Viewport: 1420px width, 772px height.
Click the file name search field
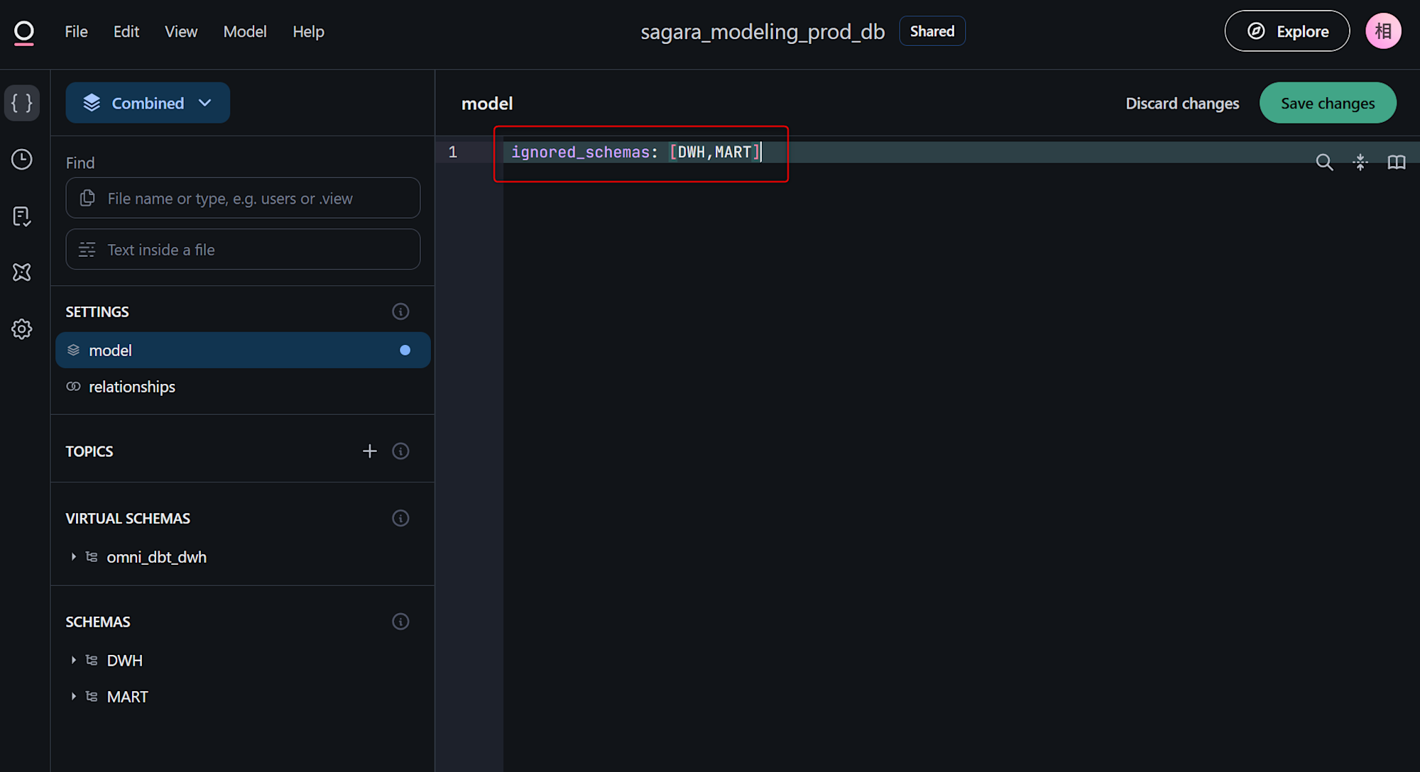point(243,199)
